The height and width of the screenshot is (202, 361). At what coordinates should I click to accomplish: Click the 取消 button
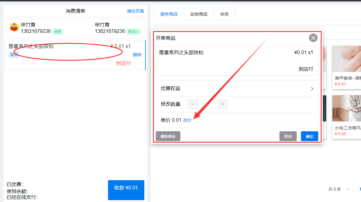click(x=288, y=136)
